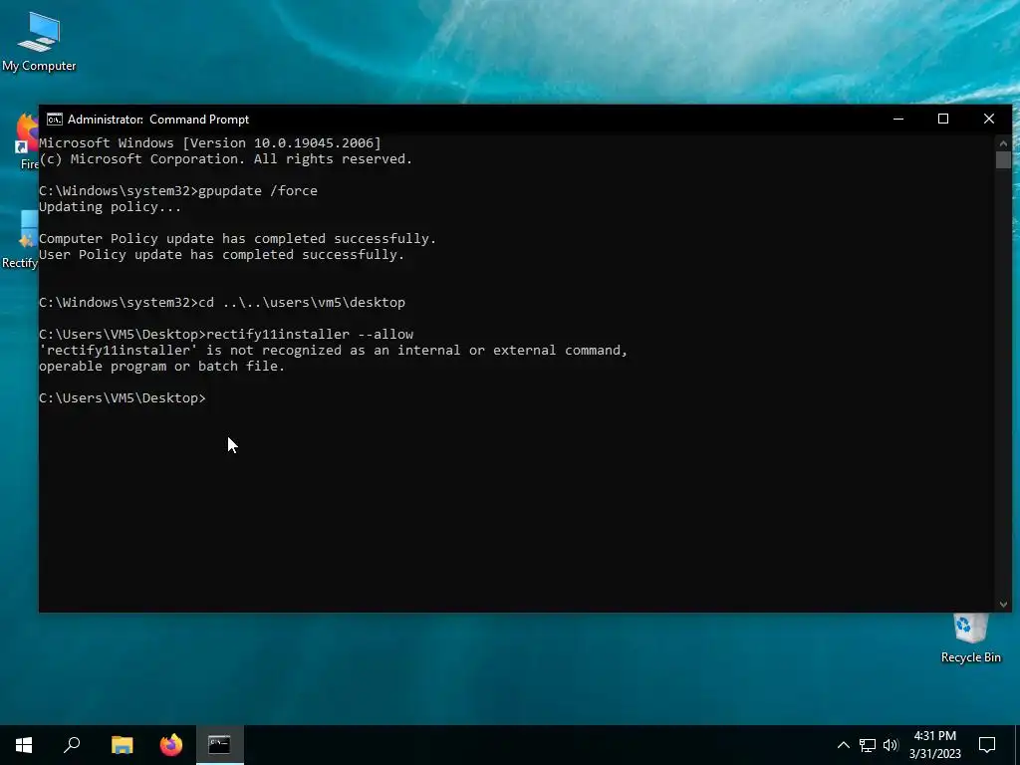Viewport: 1020px width, 765px height.
Task: Open the volume speaker tray icon
Action: (891, 745)
